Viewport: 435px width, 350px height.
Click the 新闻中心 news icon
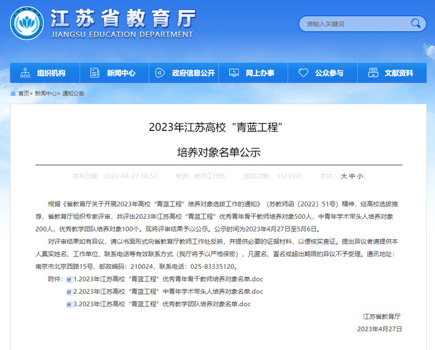tap(95, 73)
